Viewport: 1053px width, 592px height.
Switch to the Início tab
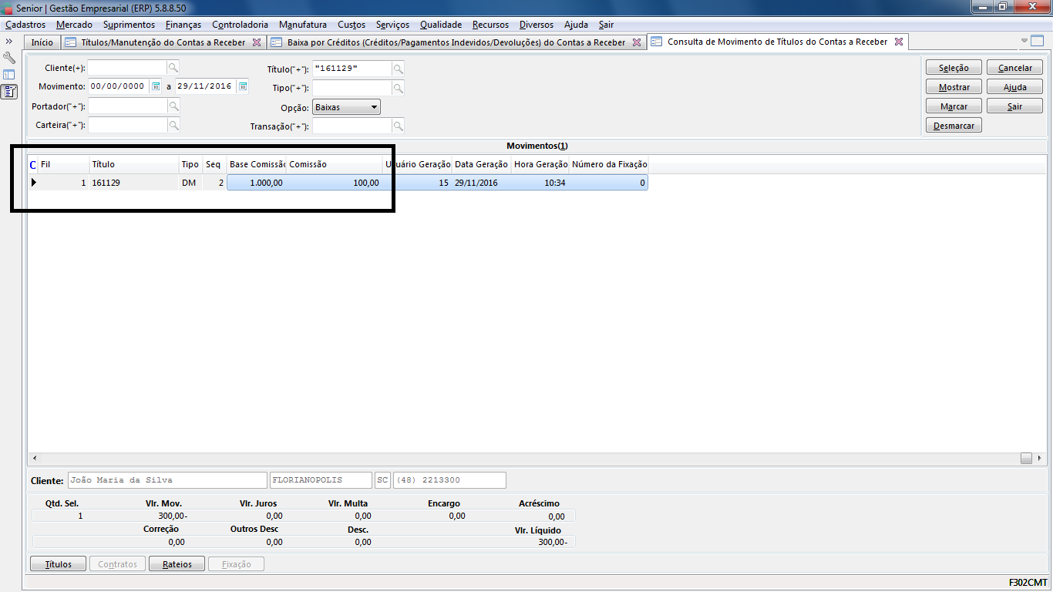[x=42, y=42]
